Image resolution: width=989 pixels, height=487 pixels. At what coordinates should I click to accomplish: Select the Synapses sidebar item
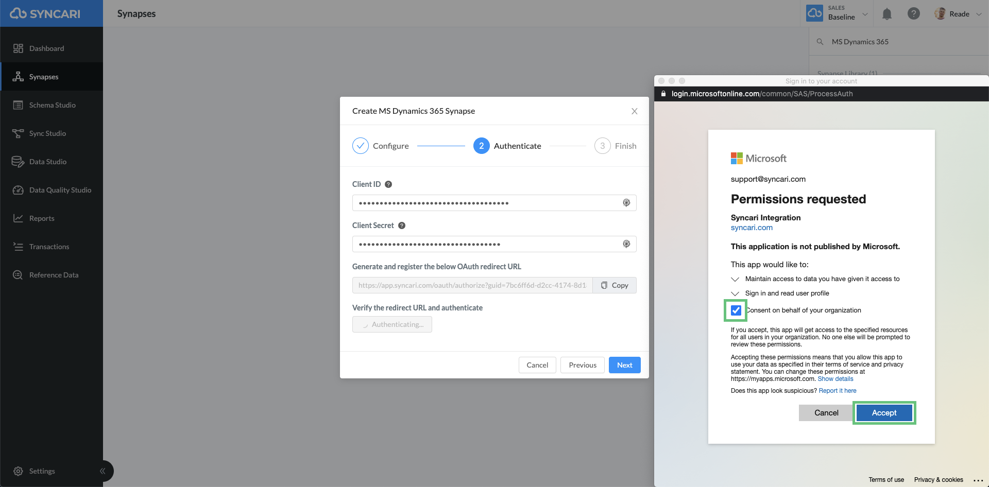[52, 77]
